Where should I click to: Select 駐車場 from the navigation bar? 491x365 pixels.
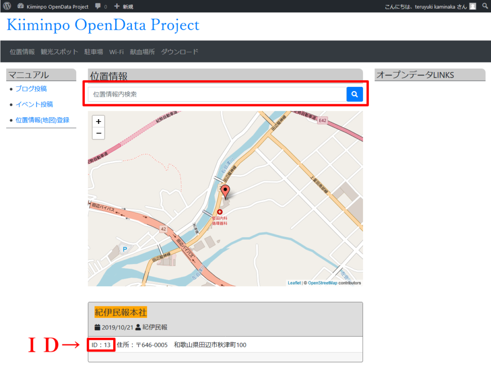coord(94,52)
